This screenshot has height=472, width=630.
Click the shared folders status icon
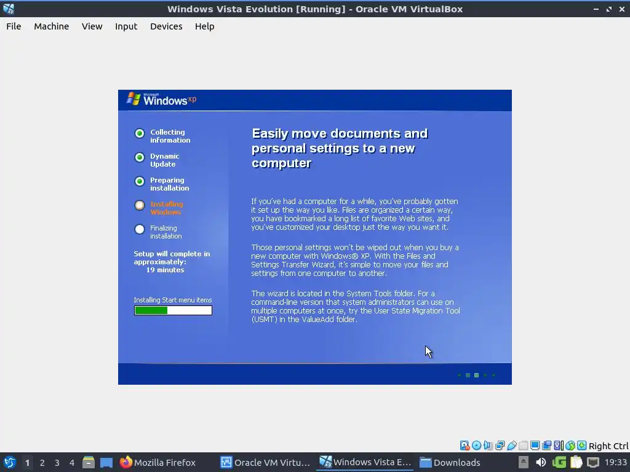tap(523, 446)
